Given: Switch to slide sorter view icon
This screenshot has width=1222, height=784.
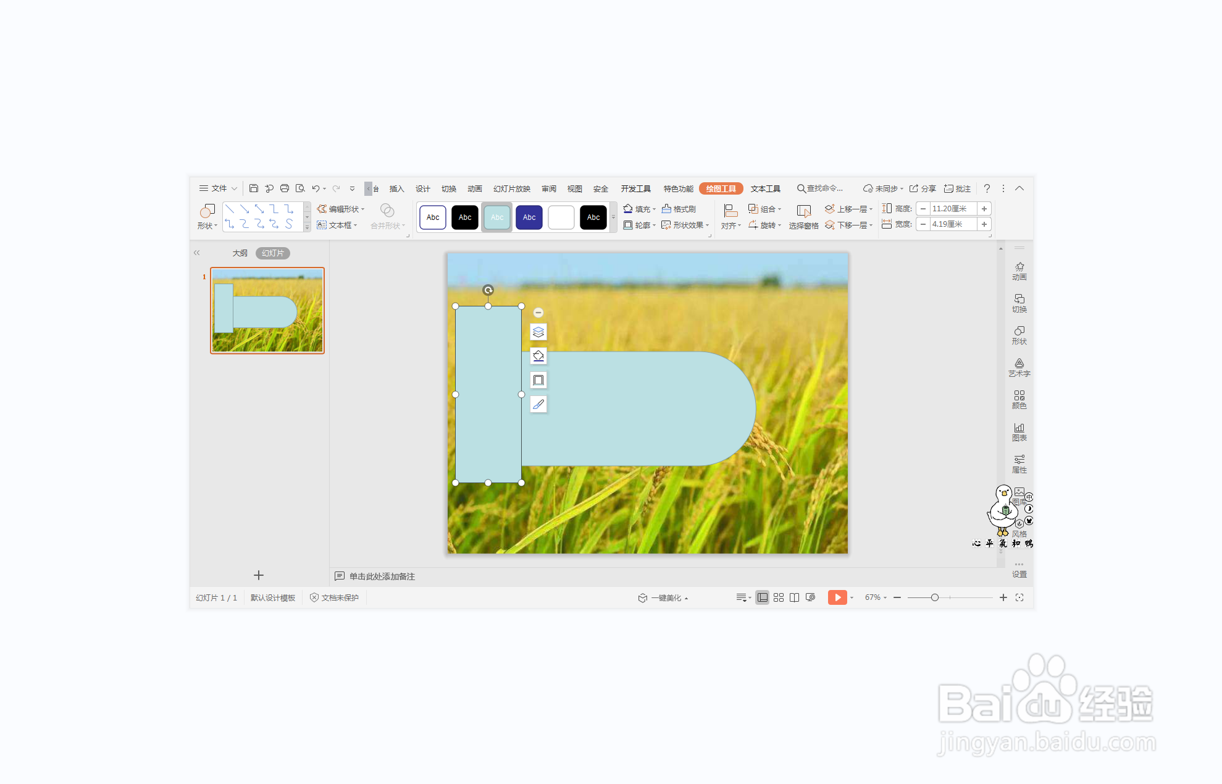Looking at the screenshot, I should [778, 597].
